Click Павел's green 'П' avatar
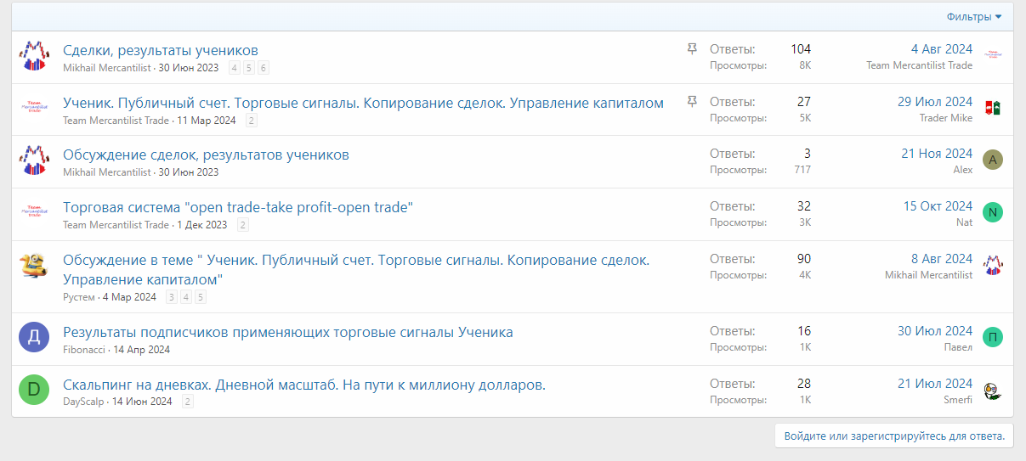The height and width of the screenshot is (461, 1026). click(x=992, y=337)
